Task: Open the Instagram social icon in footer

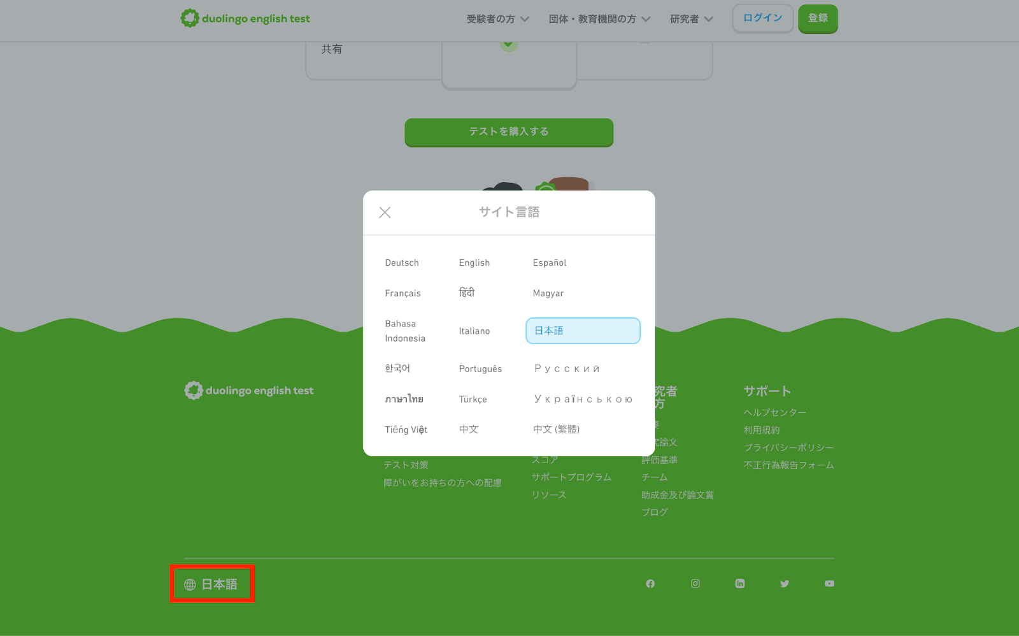Action: (695, 584)
